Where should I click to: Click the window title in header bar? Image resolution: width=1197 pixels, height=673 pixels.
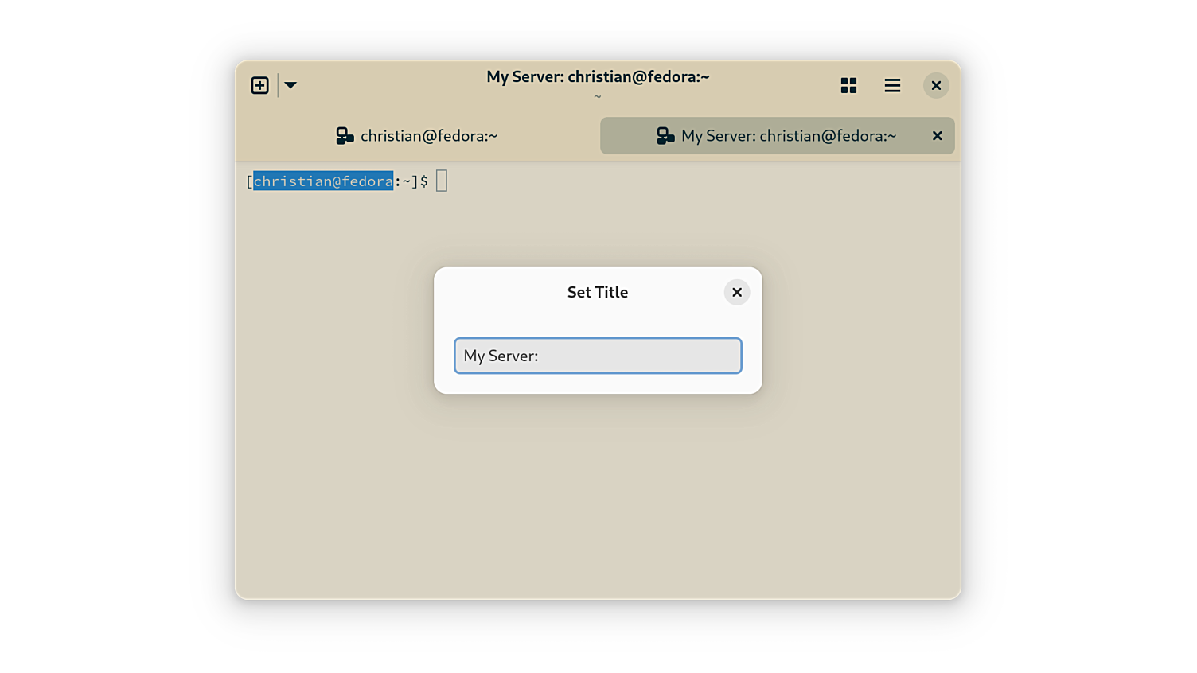tap(598, 77)
